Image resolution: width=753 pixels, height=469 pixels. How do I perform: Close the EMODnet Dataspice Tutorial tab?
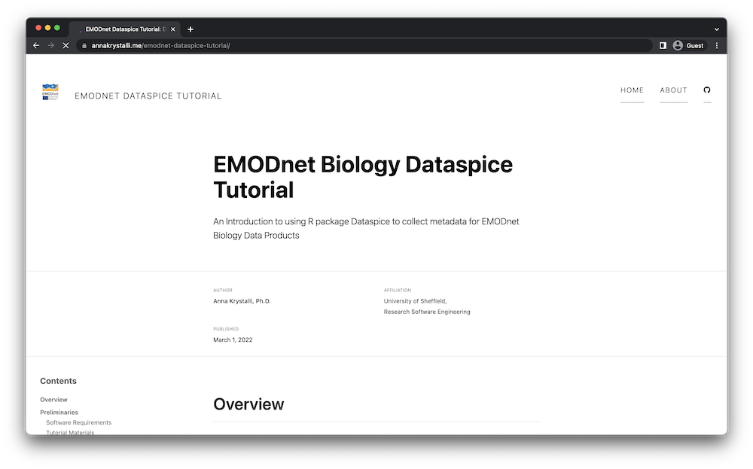pyautogui.click(x=173, y=29)
